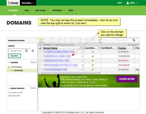Check the box for the 10/14/2015 domain
This screenshot has height=114, width=146.
(x=40, y=65)
